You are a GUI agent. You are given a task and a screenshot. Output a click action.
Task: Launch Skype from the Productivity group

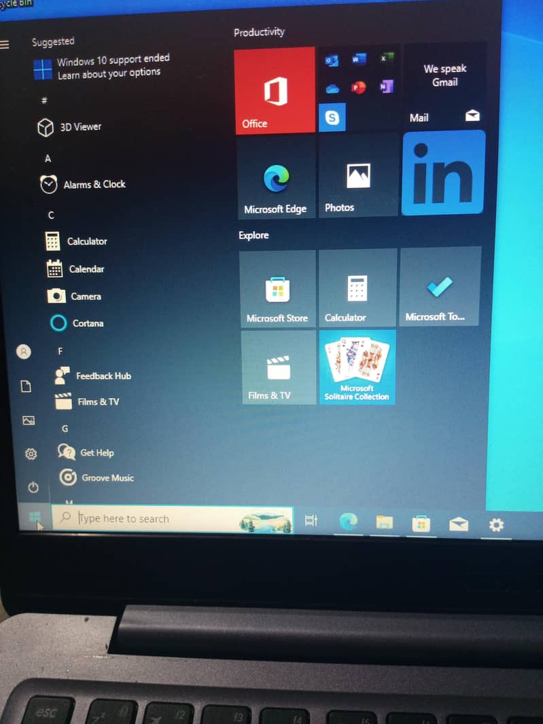coord(332,117)
